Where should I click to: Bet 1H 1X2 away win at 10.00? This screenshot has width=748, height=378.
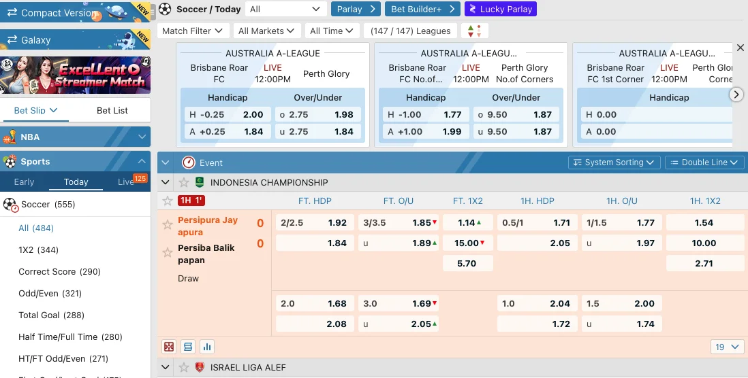click(x=705, y=243)
